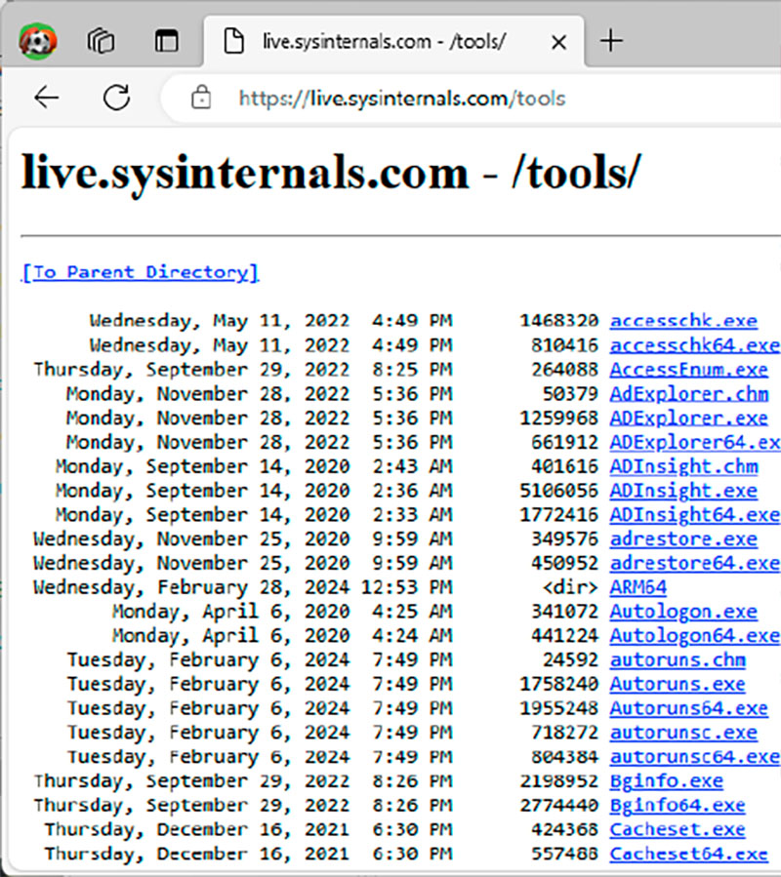Click the file size 1468320
781x877 pixels.
(x=559, y=321)
